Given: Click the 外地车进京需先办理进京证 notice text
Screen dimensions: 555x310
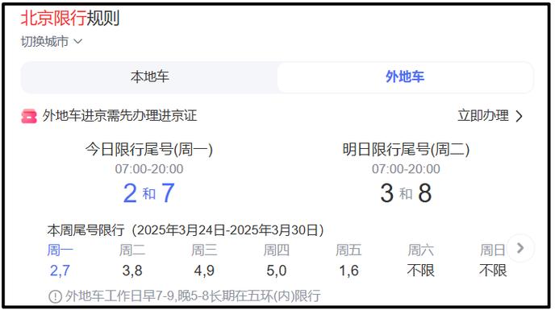Looking at the screenshot, I should [119, 116].
